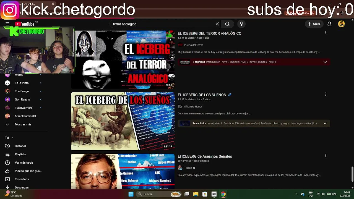This screenshot has height=199, width=354.
Task: Open the Crear upload menu
Action: tap(314, 24)
